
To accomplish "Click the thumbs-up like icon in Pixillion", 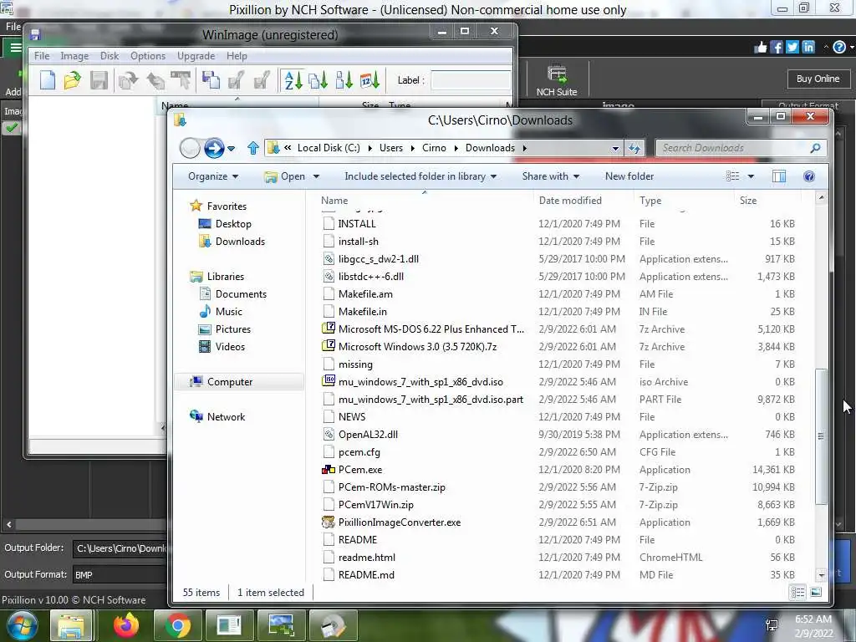I will (761, 47).
